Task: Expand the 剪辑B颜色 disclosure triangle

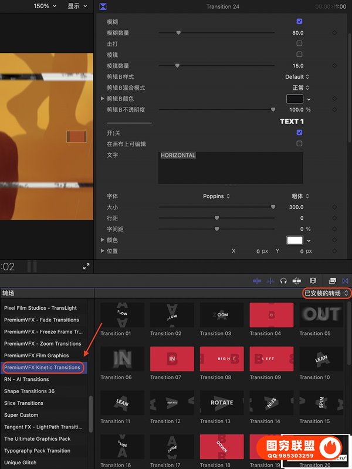Action: pos(103,99)
